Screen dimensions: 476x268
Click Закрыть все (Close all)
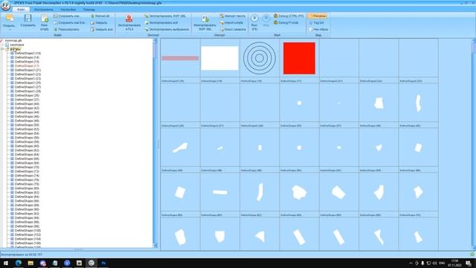(101, 30)
